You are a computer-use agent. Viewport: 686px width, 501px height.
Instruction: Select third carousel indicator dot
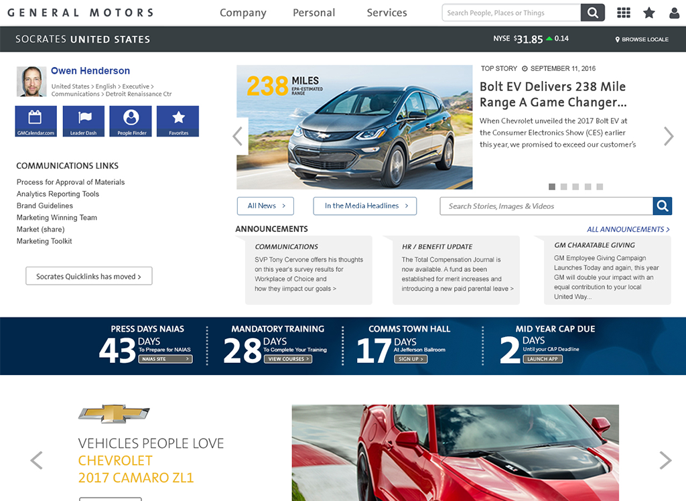pos(575,187)
